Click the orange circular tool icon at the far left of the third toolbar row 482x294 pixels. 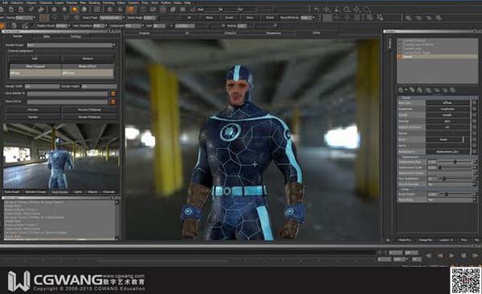[2, 26]
